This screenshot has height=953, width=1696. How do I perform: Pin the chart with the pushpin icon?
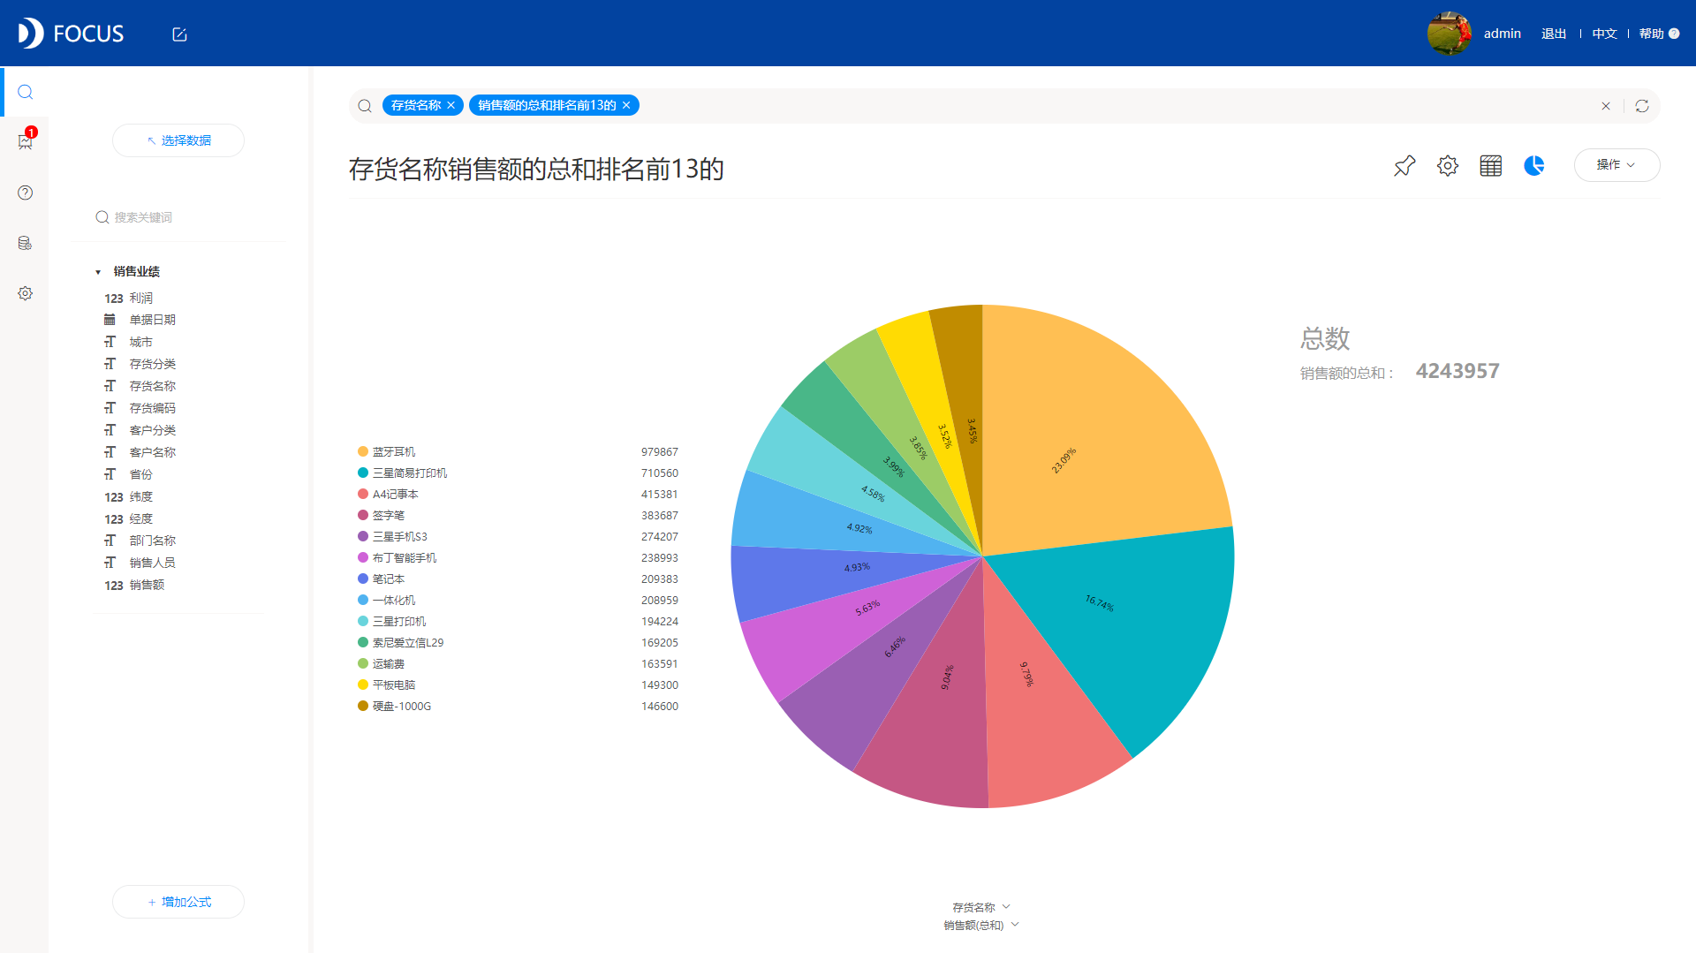click(1404, 165)
